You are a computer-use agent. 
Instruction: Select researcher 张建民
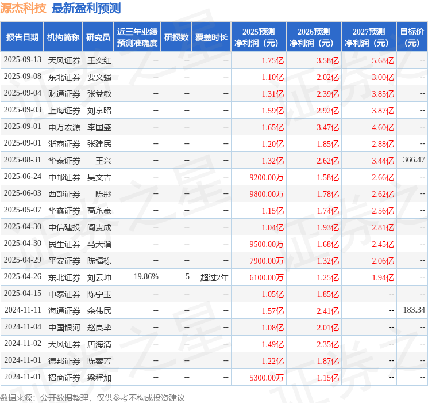pos(99,144)
